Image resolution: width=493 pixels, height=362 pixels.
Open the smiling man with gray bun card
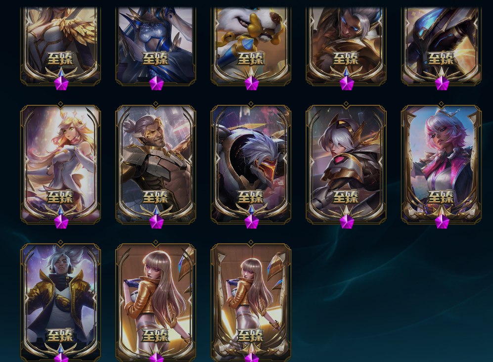[x=156, y=164]
